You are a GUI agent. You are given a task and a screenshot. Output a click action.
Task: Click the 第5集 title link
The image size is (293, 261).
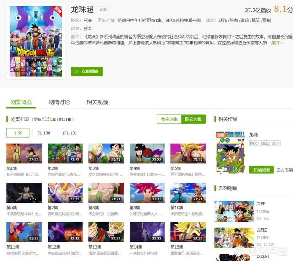(x=176, y=168)
